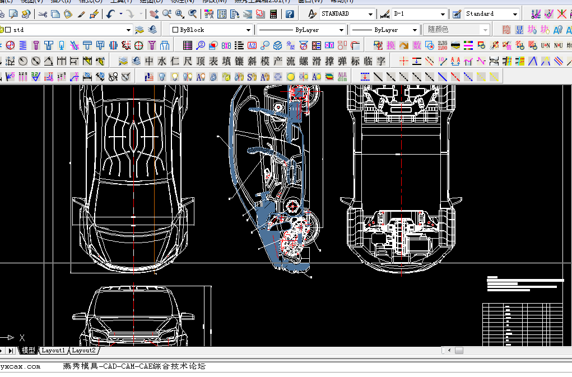Viewport: 572px width, 377px height.
Task: Toggle the blue light bulb layer-off icon
Action: [162, 77]
